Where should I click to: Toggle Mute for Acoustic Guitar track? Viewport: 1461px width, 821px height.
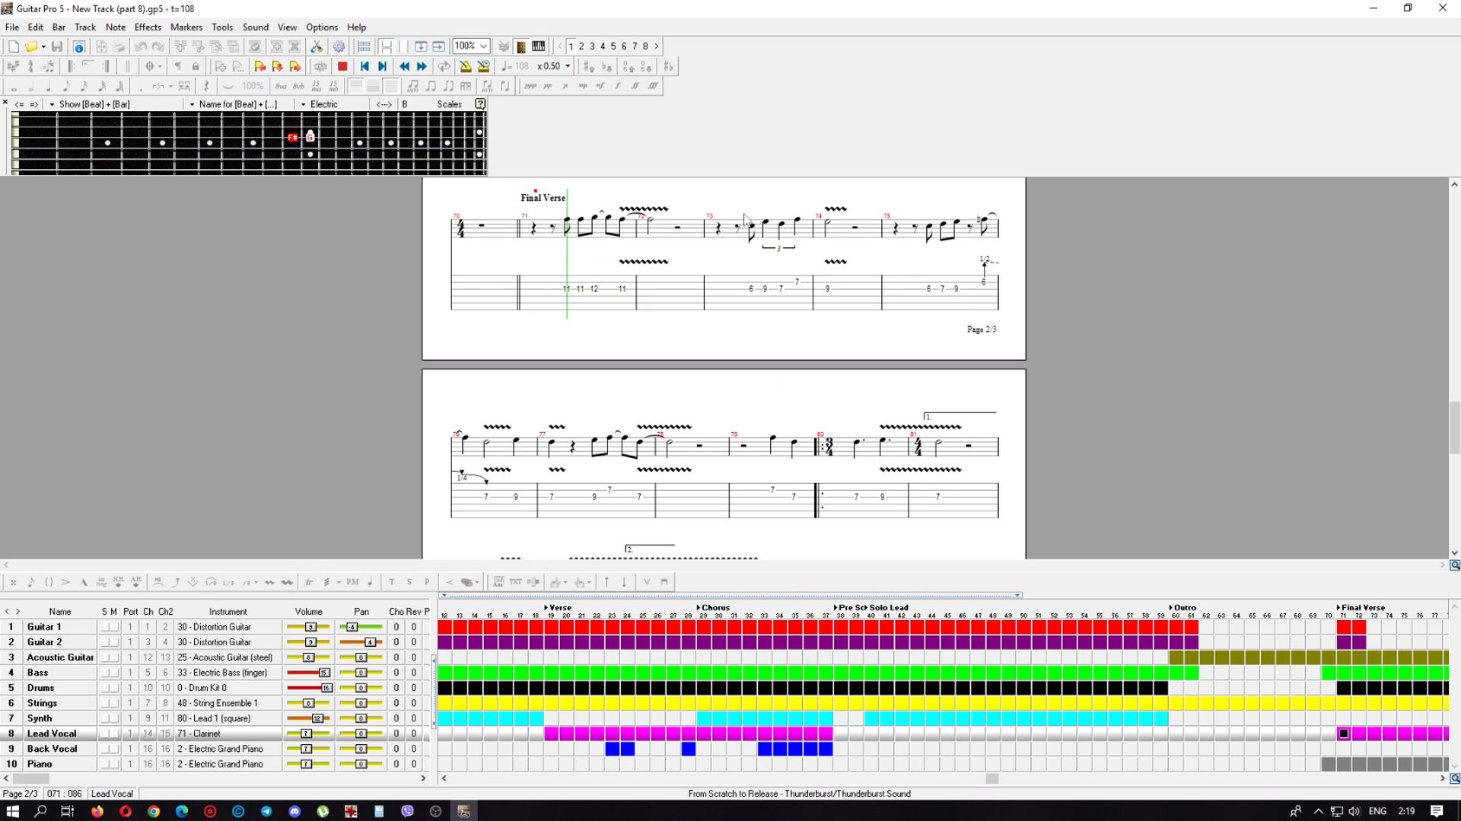[x=115, y=657]
